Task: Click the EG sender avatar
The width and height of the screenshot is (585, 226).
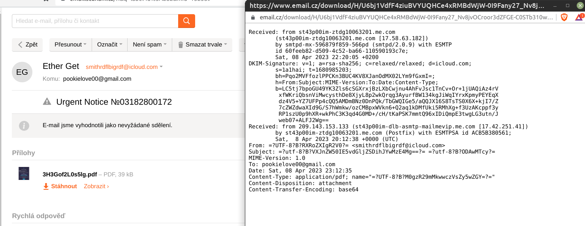Action: (22, 72)
